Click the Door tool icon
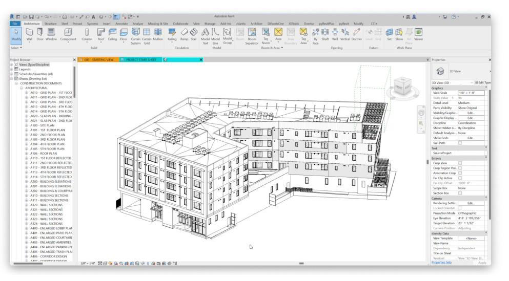This screenshot has width=509, height=281. click(40, 33)
